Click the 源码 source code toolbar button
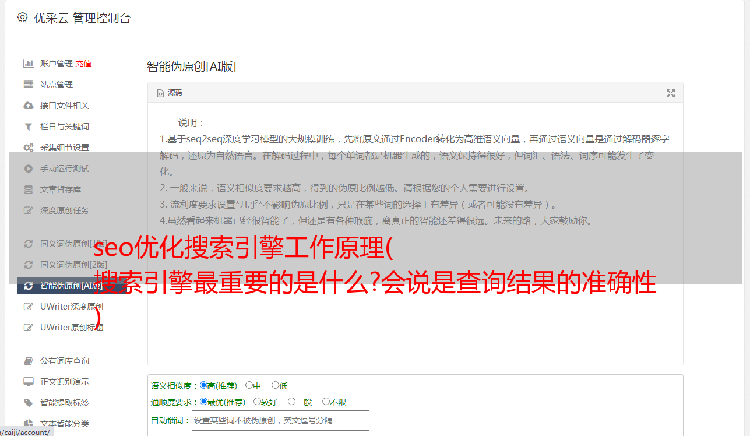 pyautogui.click(x=170, y=93)
